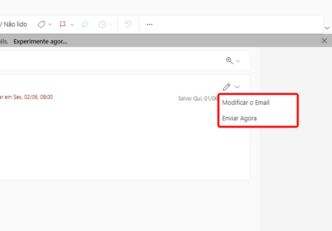Screen dimensions: 332x231
Task: Open Snooze using the clock icon
Action: pyautogui.click(x=103, y=24)
